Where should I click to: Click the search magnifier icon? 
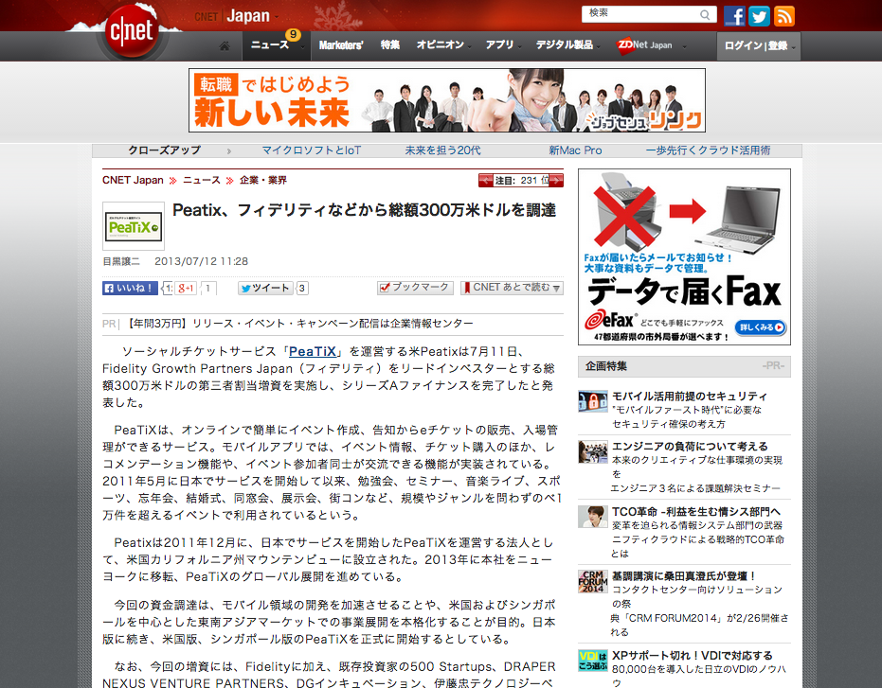click(704, 14)
